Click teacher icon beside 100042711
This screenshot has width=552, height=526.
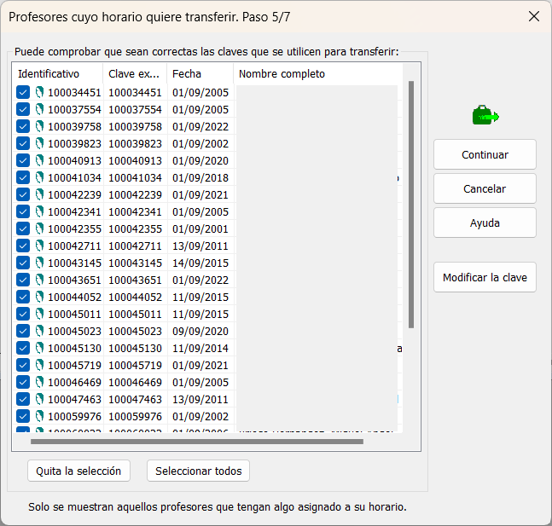(39, 246)
